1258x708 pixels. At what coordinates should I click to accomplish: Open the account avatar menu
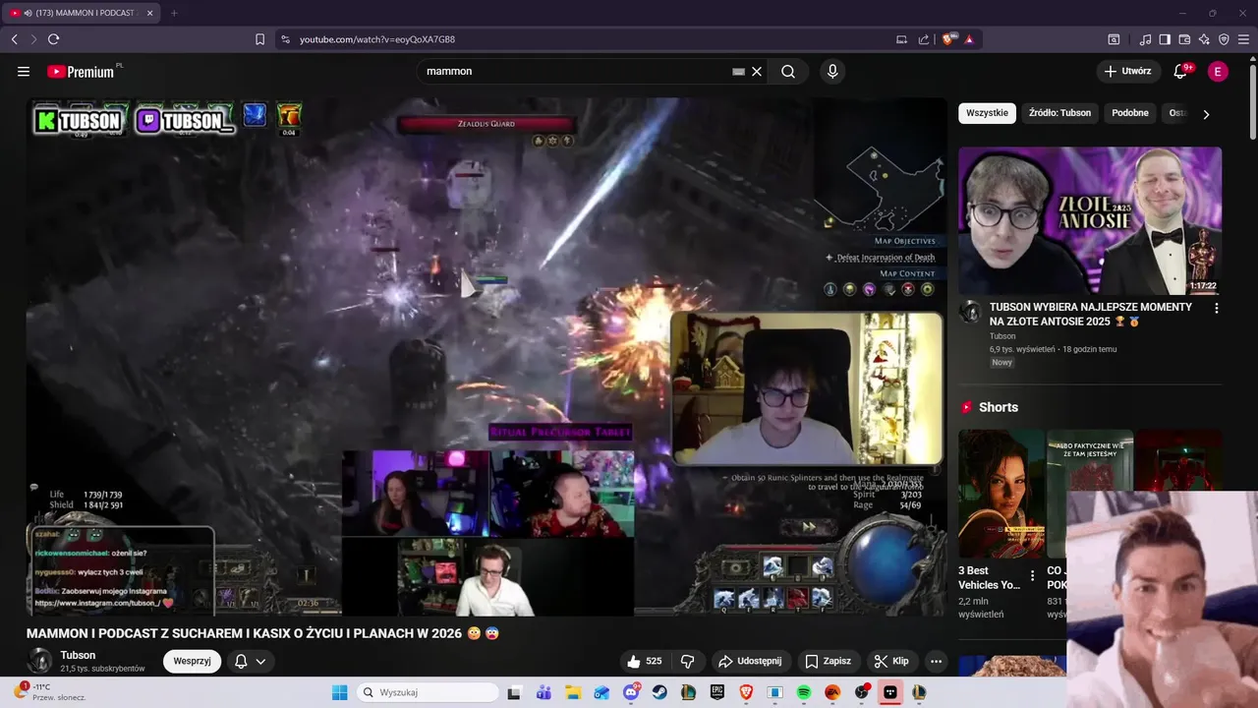1218,72
